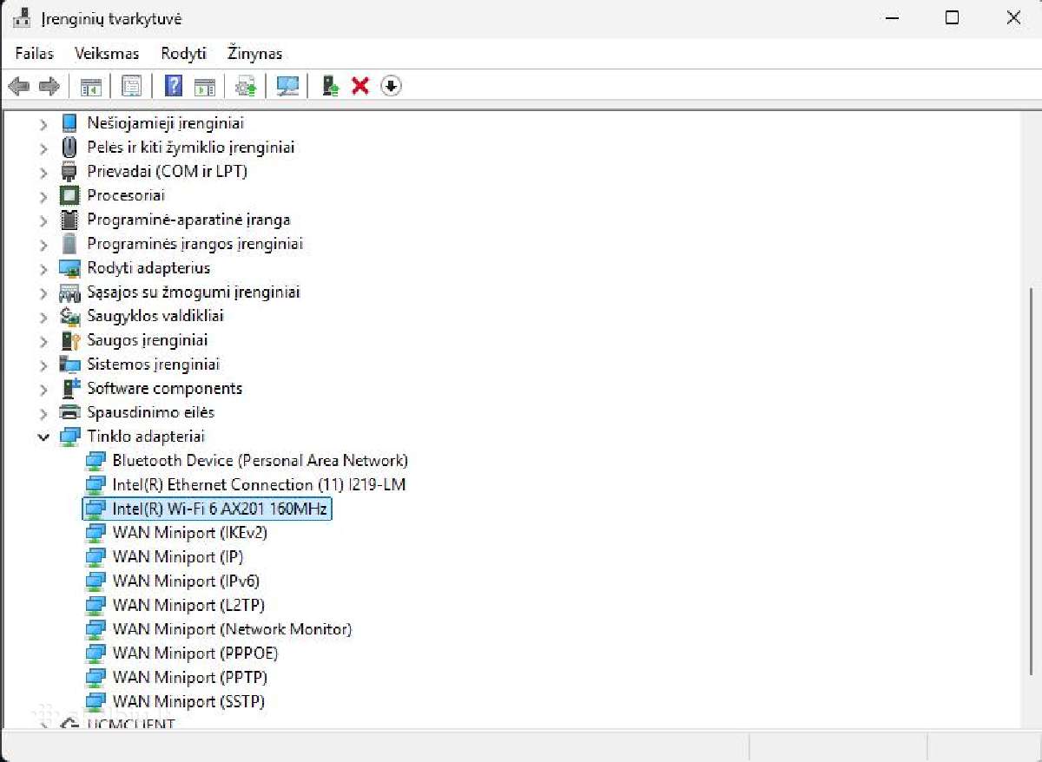1042x762 pixels.
Task: Select WAN Miniport (L2TP)
Action: point(188,605)
